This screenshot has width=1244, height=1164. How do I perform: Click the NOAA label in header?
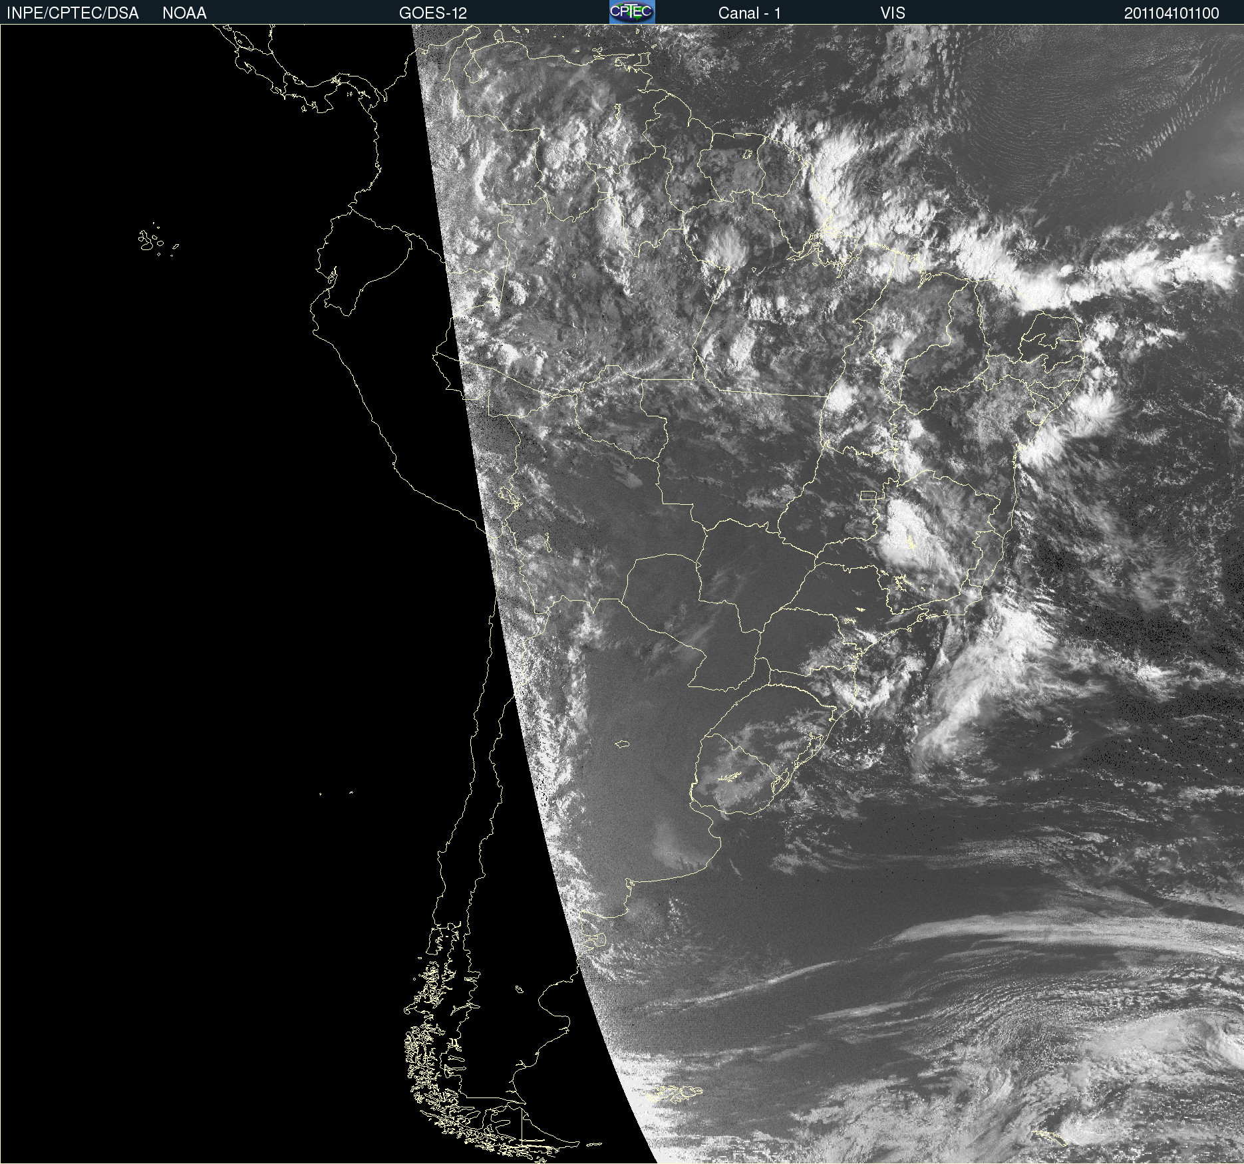(x=184, y=13)
